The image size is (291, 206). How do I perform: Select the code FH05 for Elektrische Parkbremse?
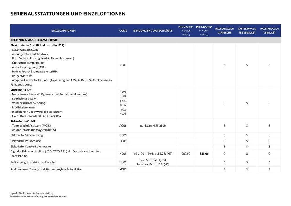pyautogui.click(x=123, y=141)
